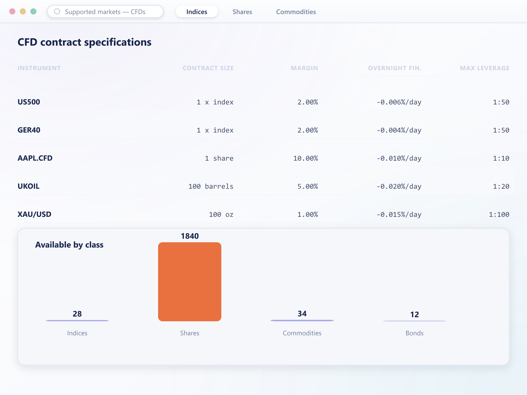This screenshot has width=527, height=395.
Task: Click XAU/USD max leverage 1:100
Action: tap(499, 214)
